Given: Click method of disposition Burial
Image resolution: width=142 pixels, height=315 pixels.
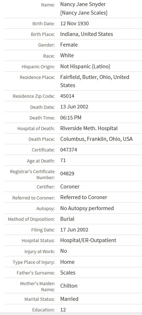Looking at the screenshot, I should tap(67, 219).
